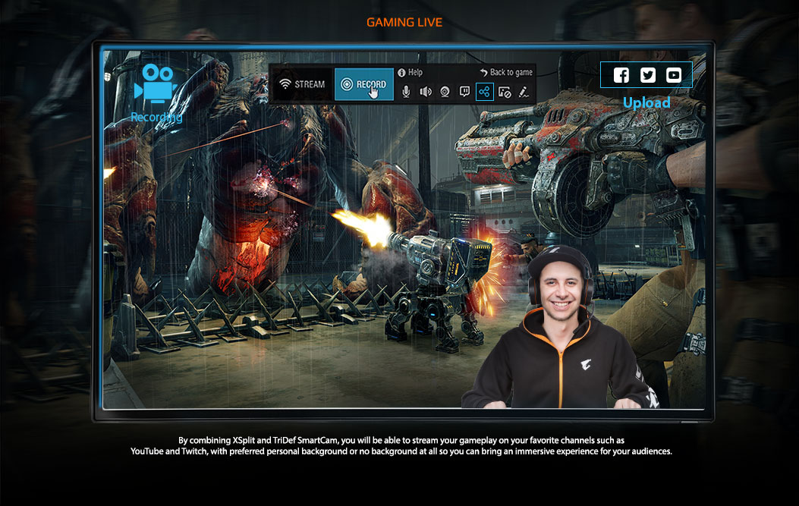Image resolution: width=799 pixels, height=506 pixels.
Task: Click the Recording text label
Action: (x=156, y=118)
